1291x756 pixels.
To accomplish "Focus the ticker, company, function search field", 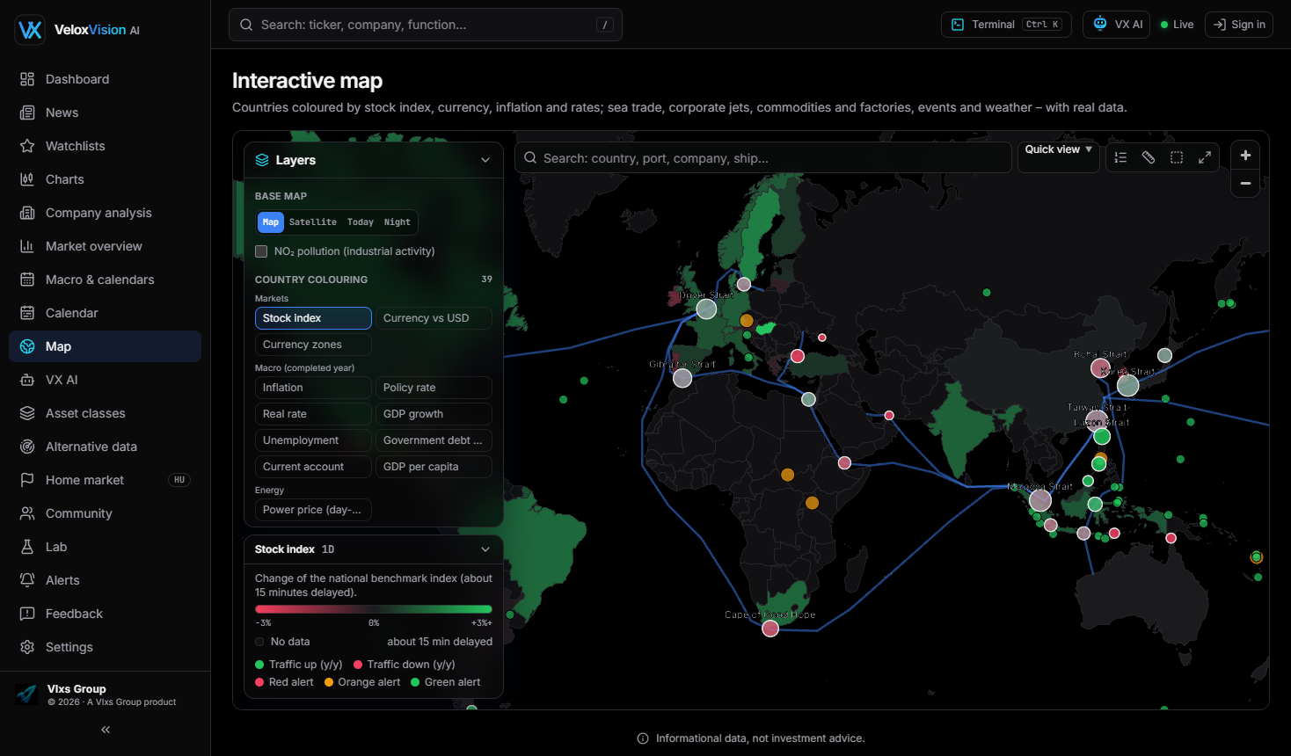I will click(x=426, y=25).
